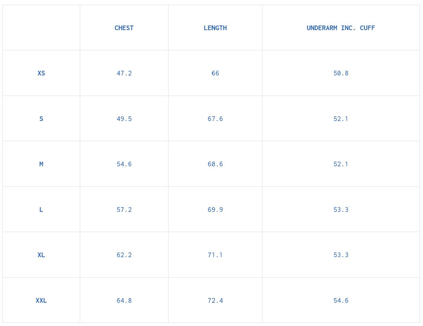Click S chest value 49.5

tap(124, 119)
